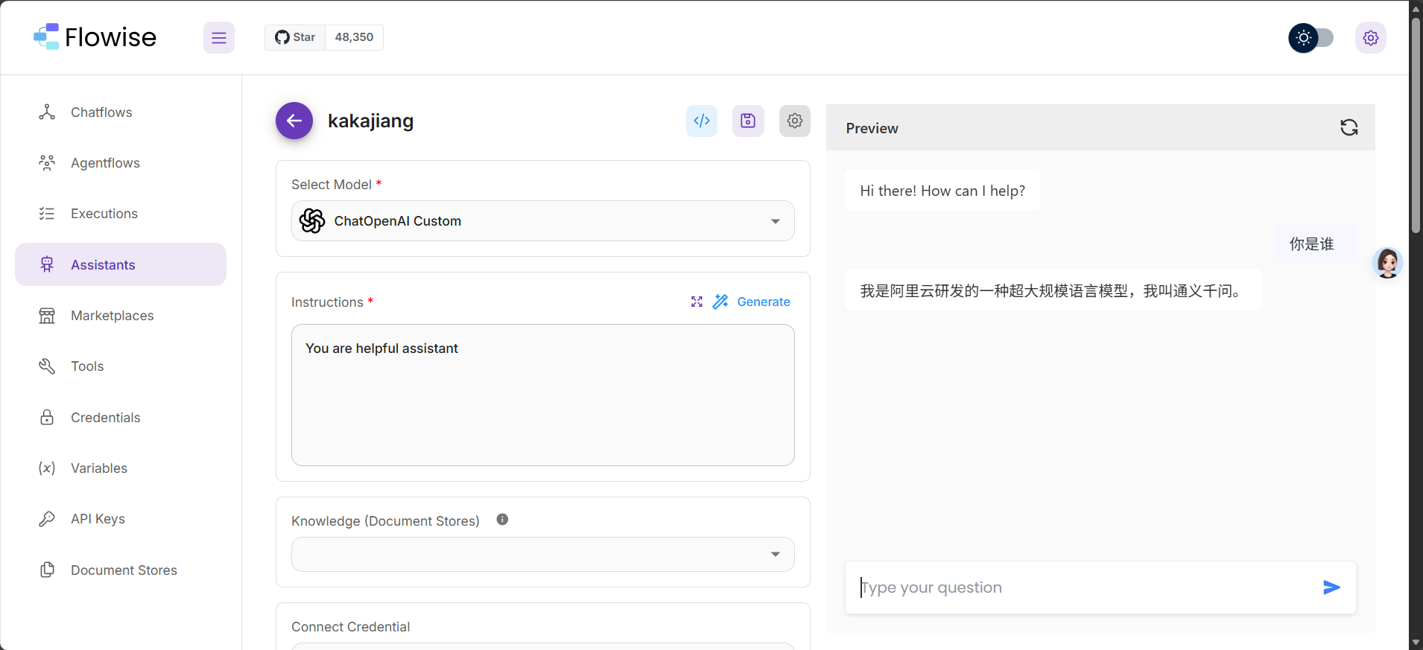Show Knowledge Document Stores info tooltip
Viewport: 1423px width, 650px height.
503,520
